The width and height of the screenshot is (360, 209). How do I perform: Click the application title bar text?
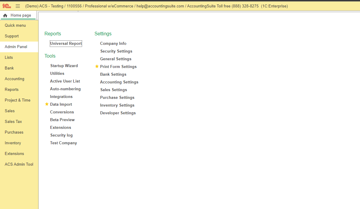click(156, 6)
